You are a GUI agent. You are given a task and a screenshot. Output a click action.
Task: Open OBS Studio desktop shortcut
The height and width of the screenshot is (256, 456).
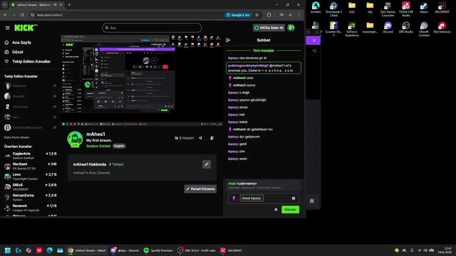pyautogui.click(x=406, y=28)
